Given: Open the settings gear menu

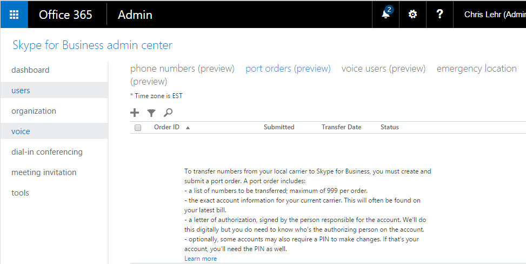Looking at the screenshot, I should click(412, 15).
